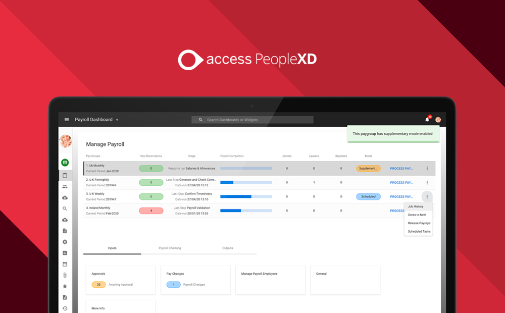Switch to the Outputs tab
Image resolution: width=505 pixels, height=313 pixels.
click(x=227, y=248)
